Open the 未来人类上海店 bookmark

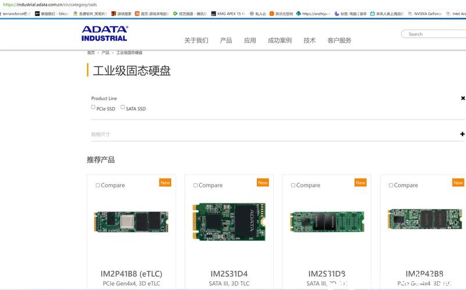[x=387, y=14]
